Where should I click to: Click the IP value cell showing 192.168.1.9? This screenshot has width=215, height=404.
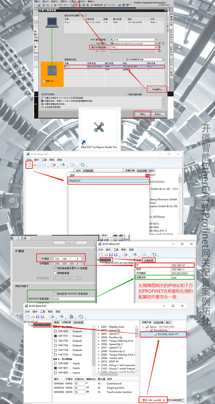(x=182, y=265)
